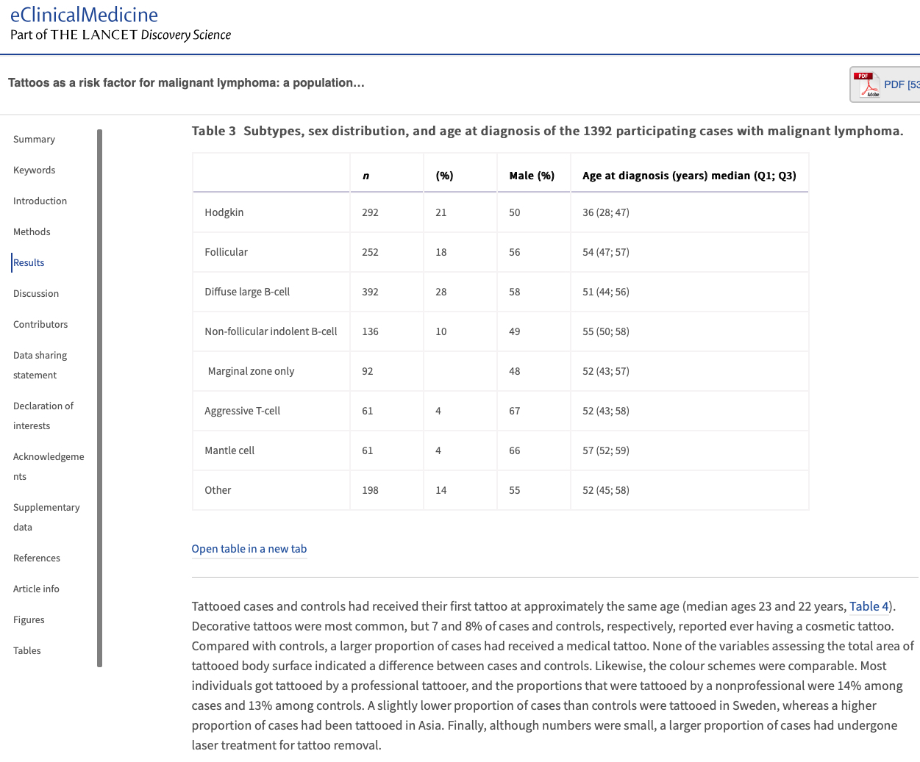
Task: Click the n value 292 for Hodgkin
Action: (370, 212)
